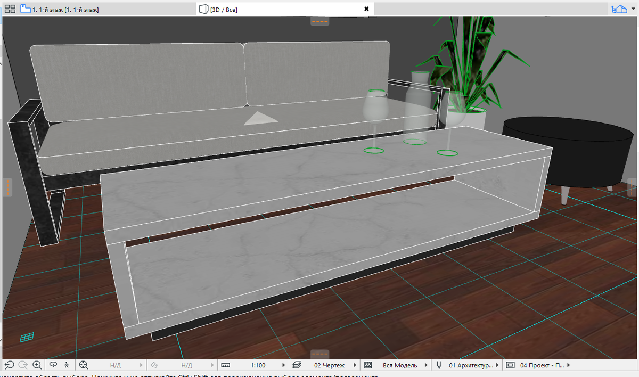The height and width of the screenshot is (377, 639).
Task: Click the layer combination stack icon
Action: click(x=297, y=365)
